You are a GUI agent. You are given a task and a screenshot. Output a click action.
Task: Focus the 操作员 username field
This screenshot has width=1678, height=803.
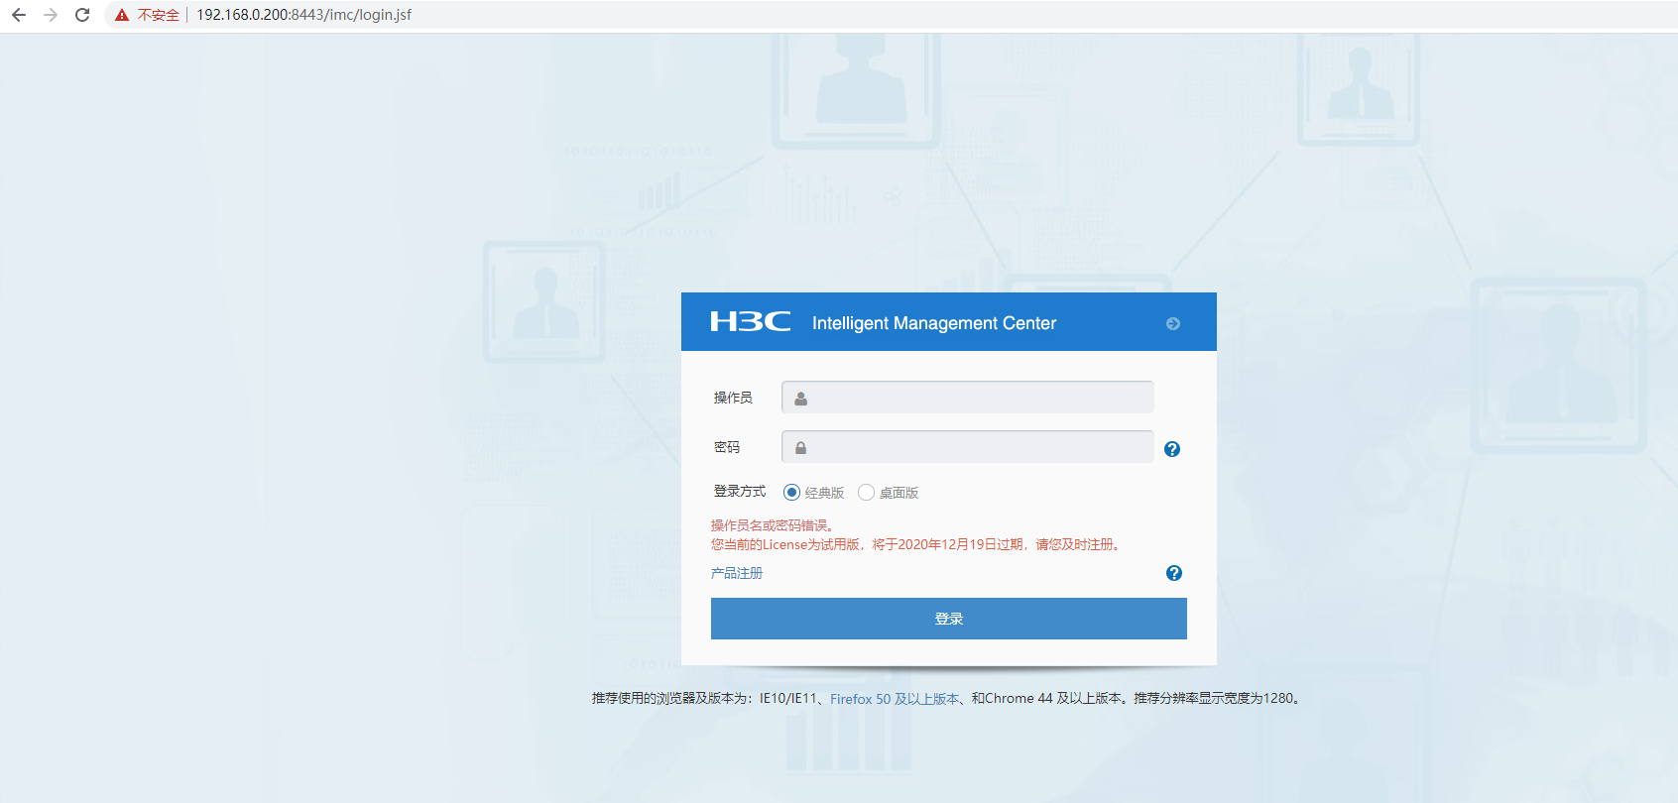pyautogui.click(x=968, y=398)
